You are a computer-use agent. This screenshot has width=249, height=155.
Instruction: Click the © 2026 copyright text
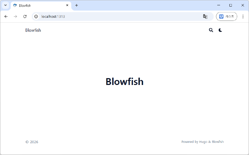(32, 142)
